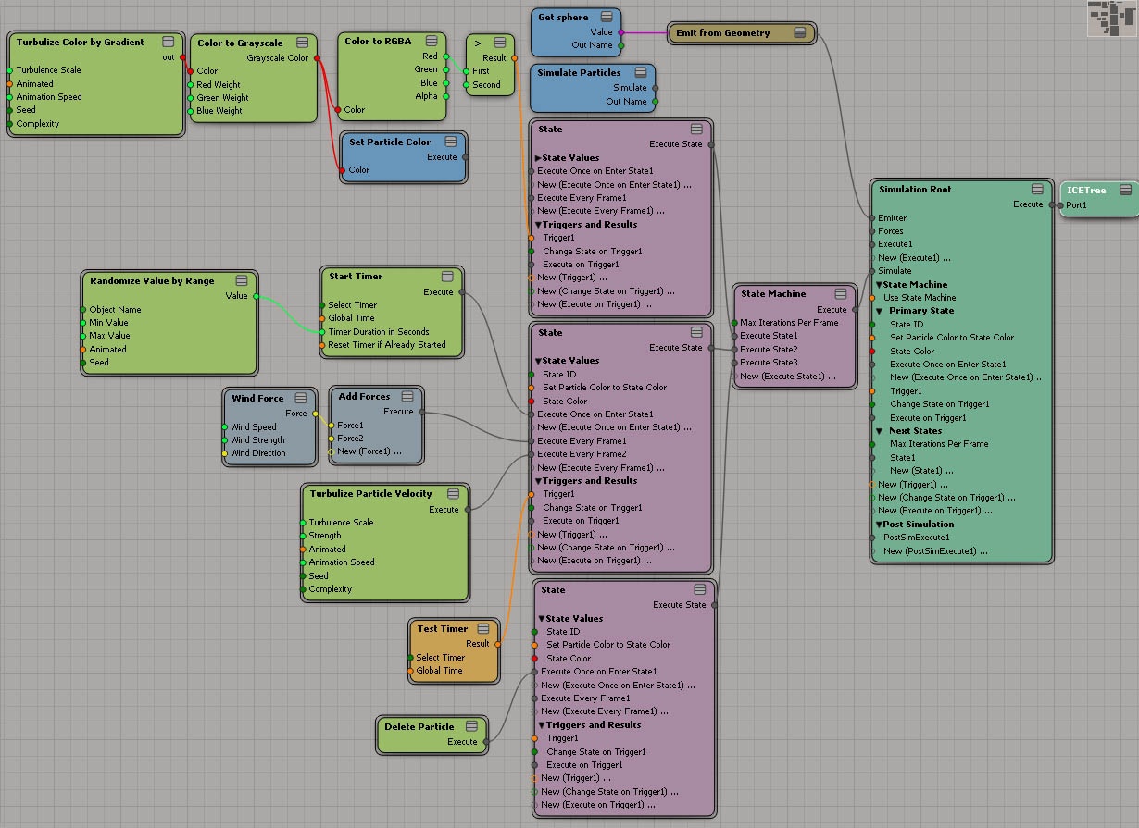Viewport: 1139px width, 828px height.
Task: Expand the collapsed State Values group in top State node
Action: [x=538, y=158]
